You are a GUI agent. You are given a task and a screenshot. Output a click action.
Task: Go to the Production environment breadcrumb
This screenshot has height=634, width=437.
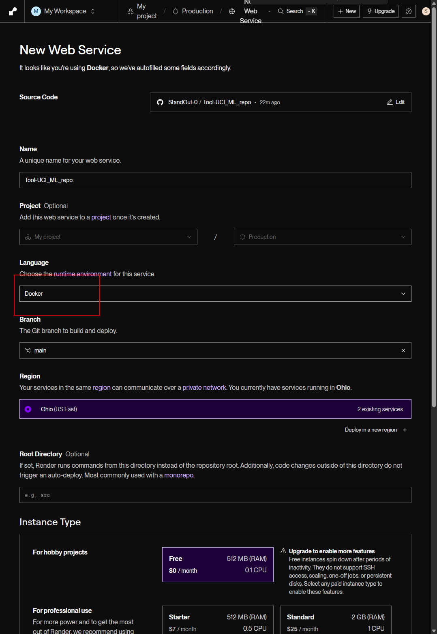(193, 11)
